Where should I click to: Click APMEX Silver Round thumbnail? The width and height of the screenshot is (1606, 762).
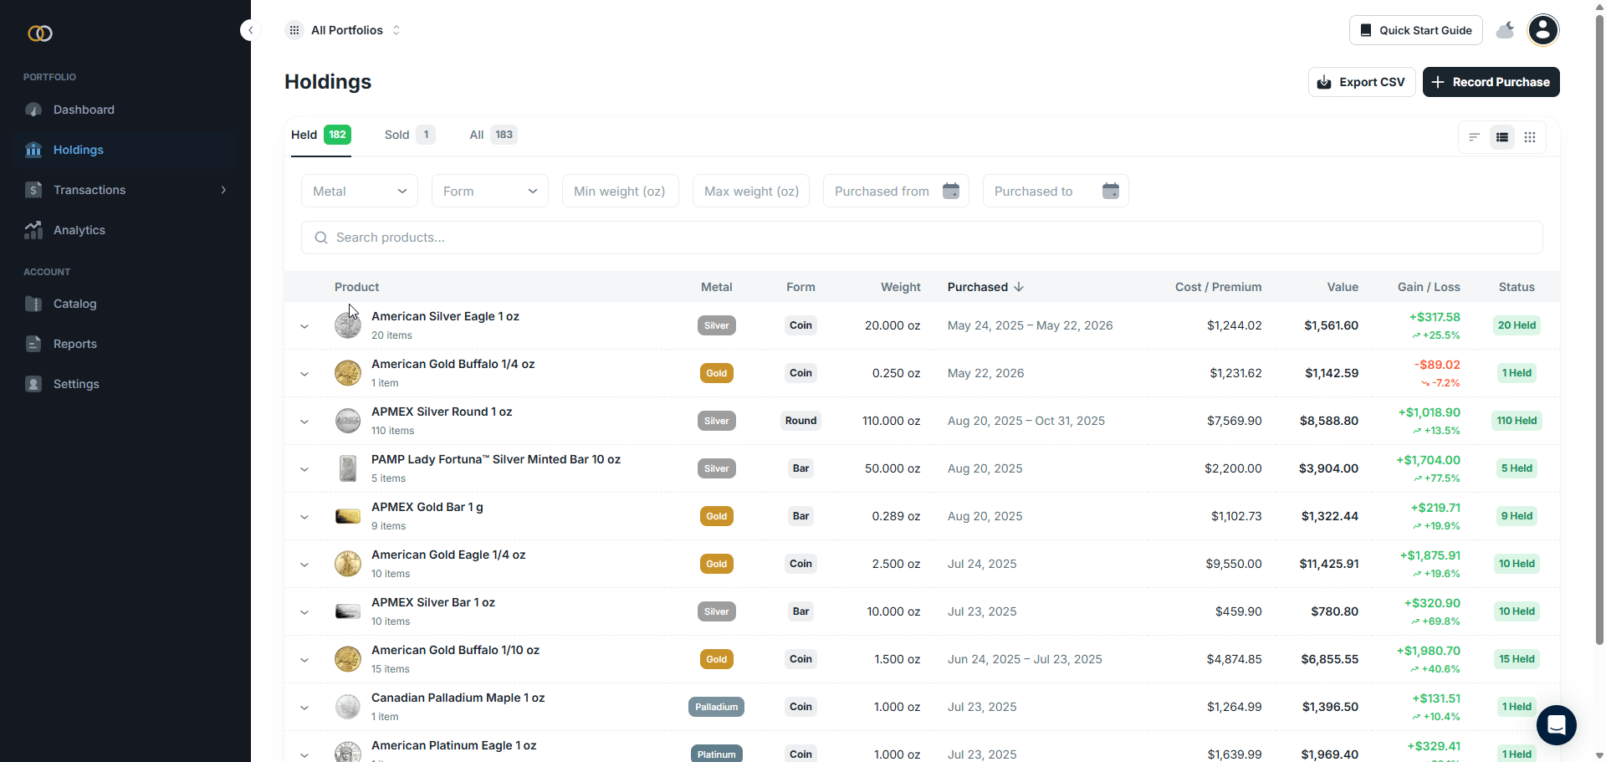[348, 421]
